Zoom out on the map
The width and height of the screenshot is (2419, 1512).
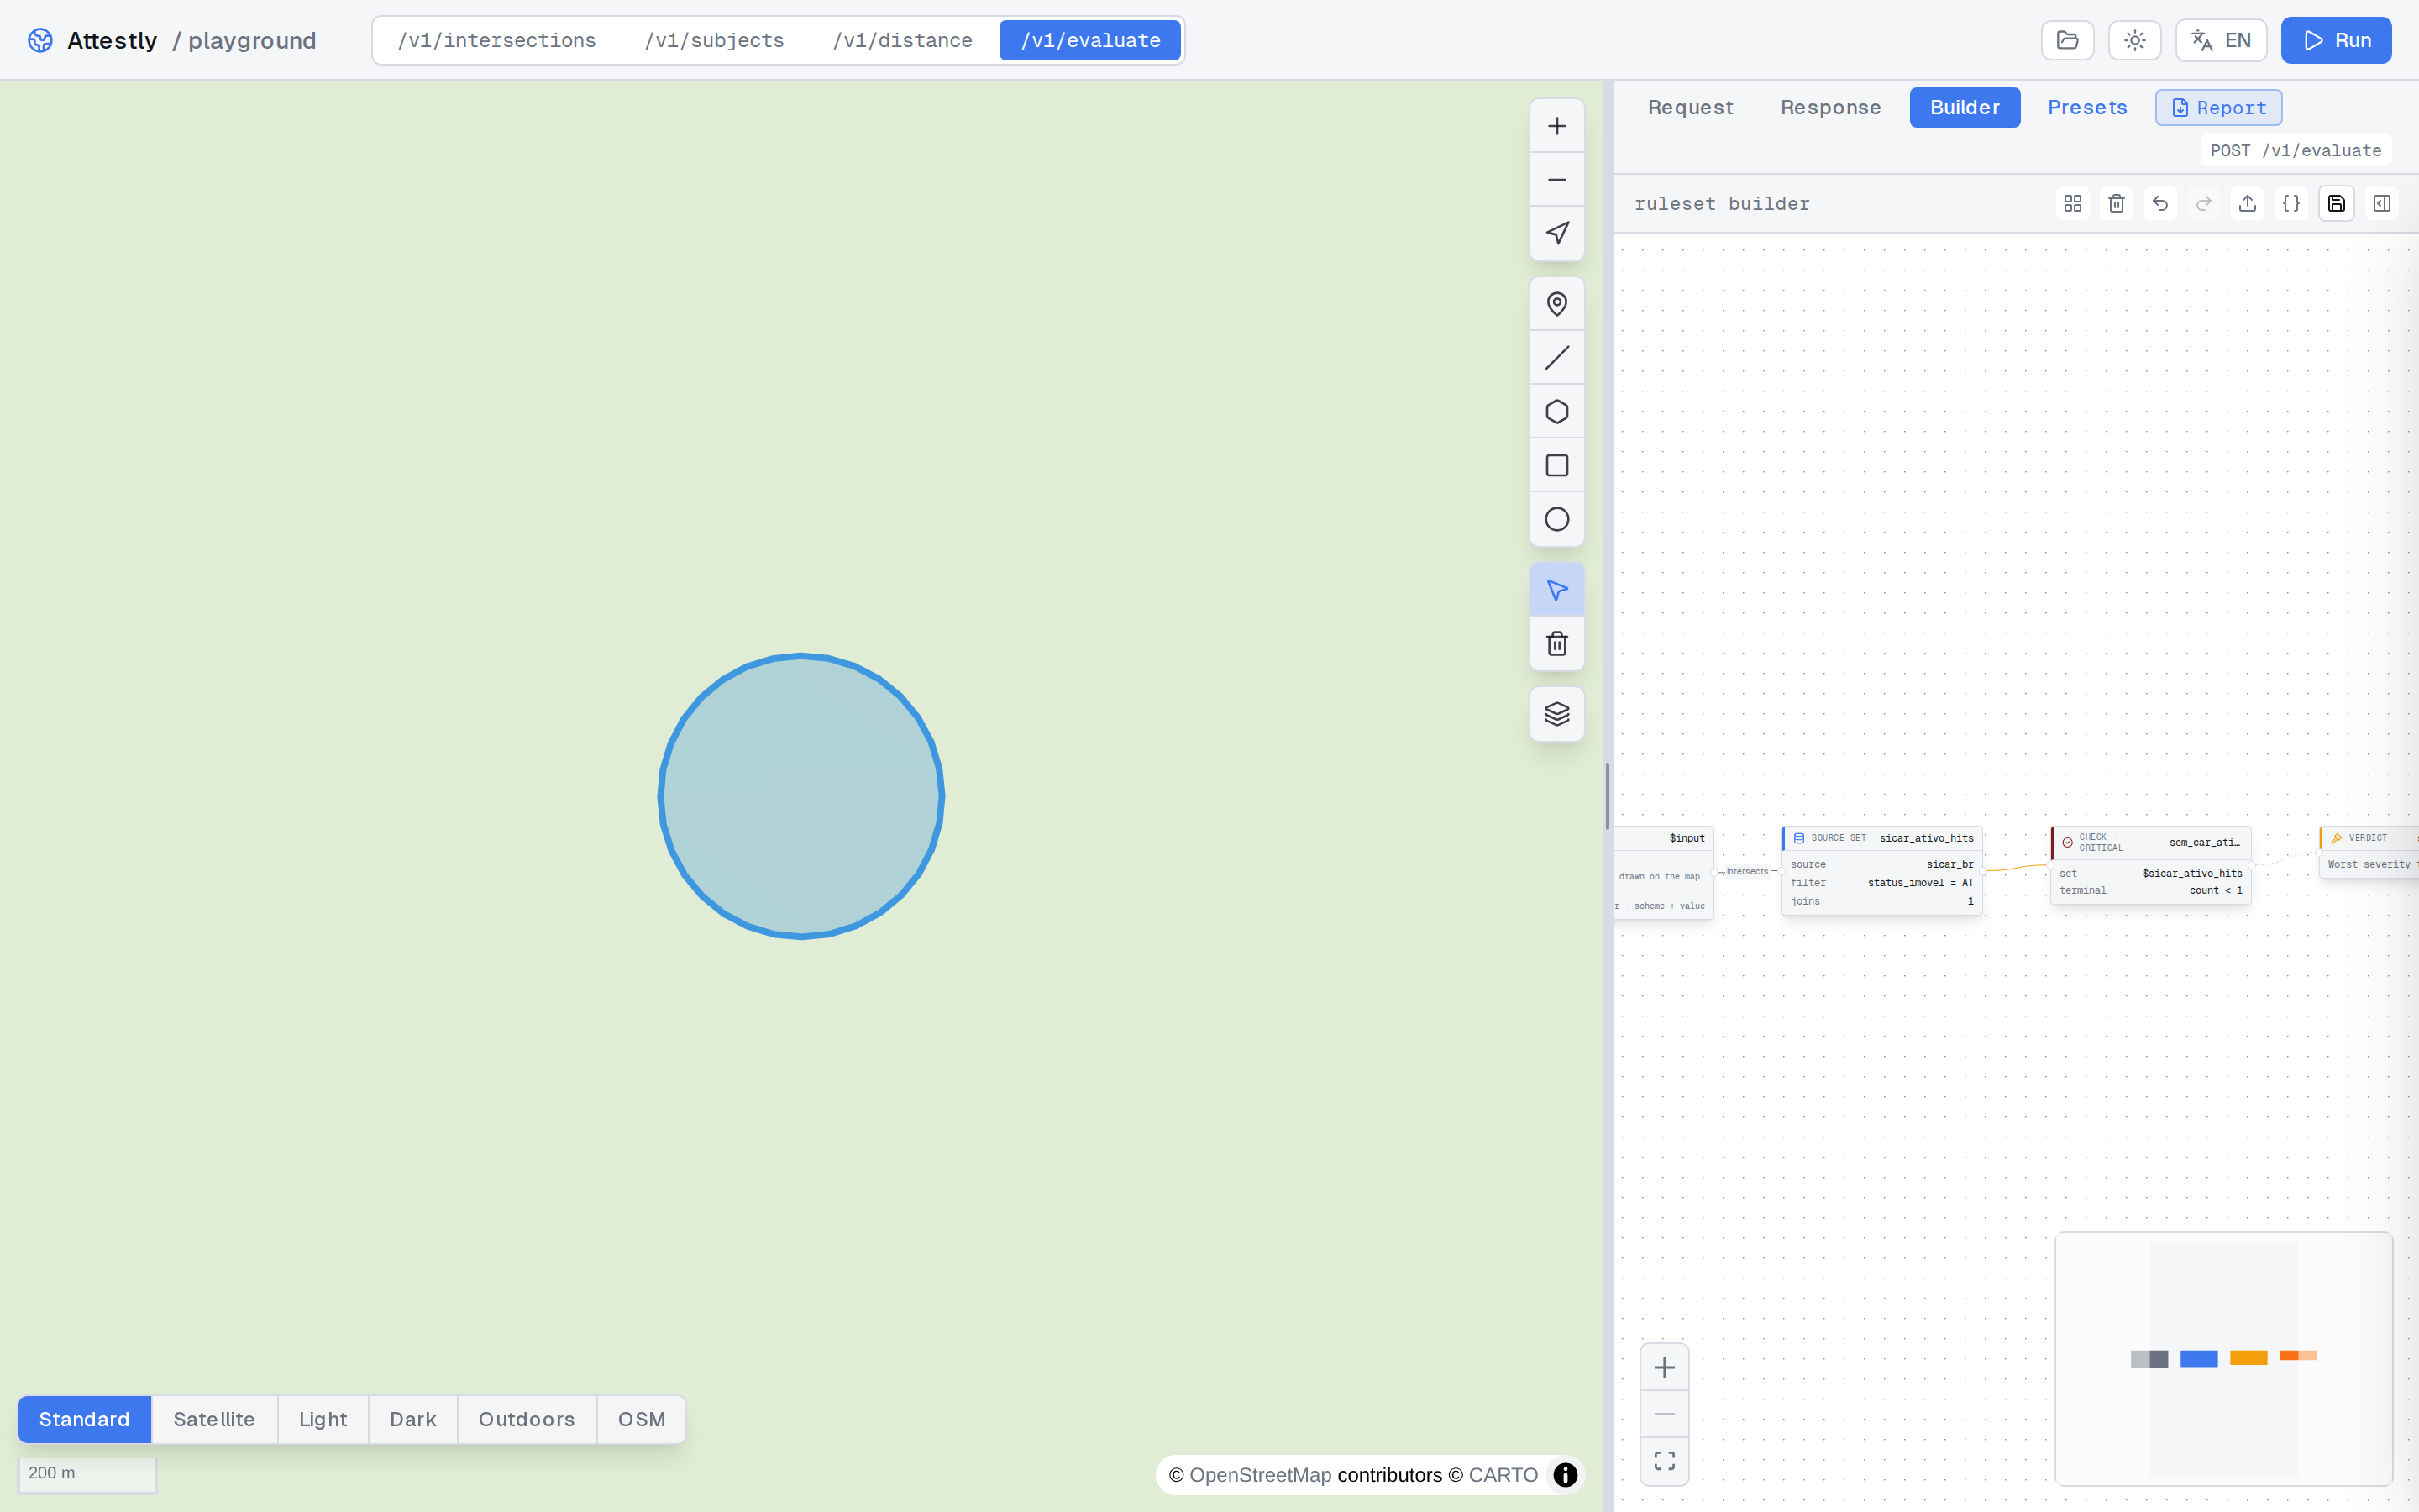point(1556,180)
